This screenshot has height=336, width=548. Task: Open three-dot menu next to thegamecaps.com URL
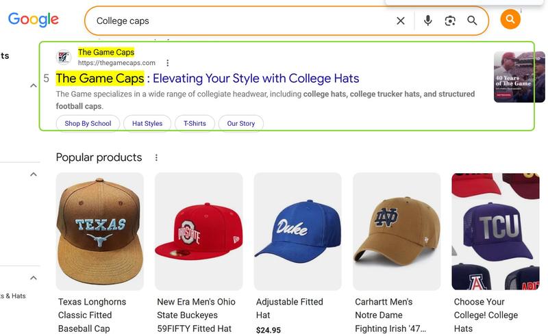coord(168,63)
